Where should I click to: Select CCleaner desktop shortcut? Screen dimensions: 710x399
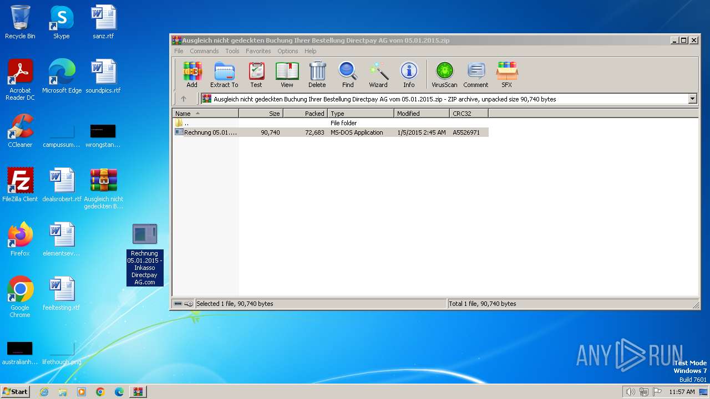point(20,131)
